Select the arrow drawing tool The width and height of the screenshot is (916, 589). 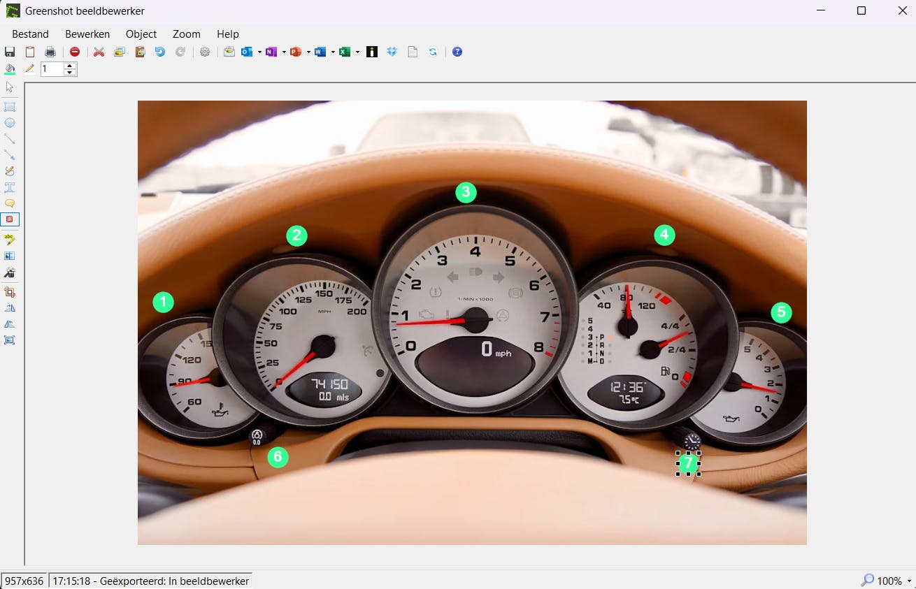[x=10, y=155]
